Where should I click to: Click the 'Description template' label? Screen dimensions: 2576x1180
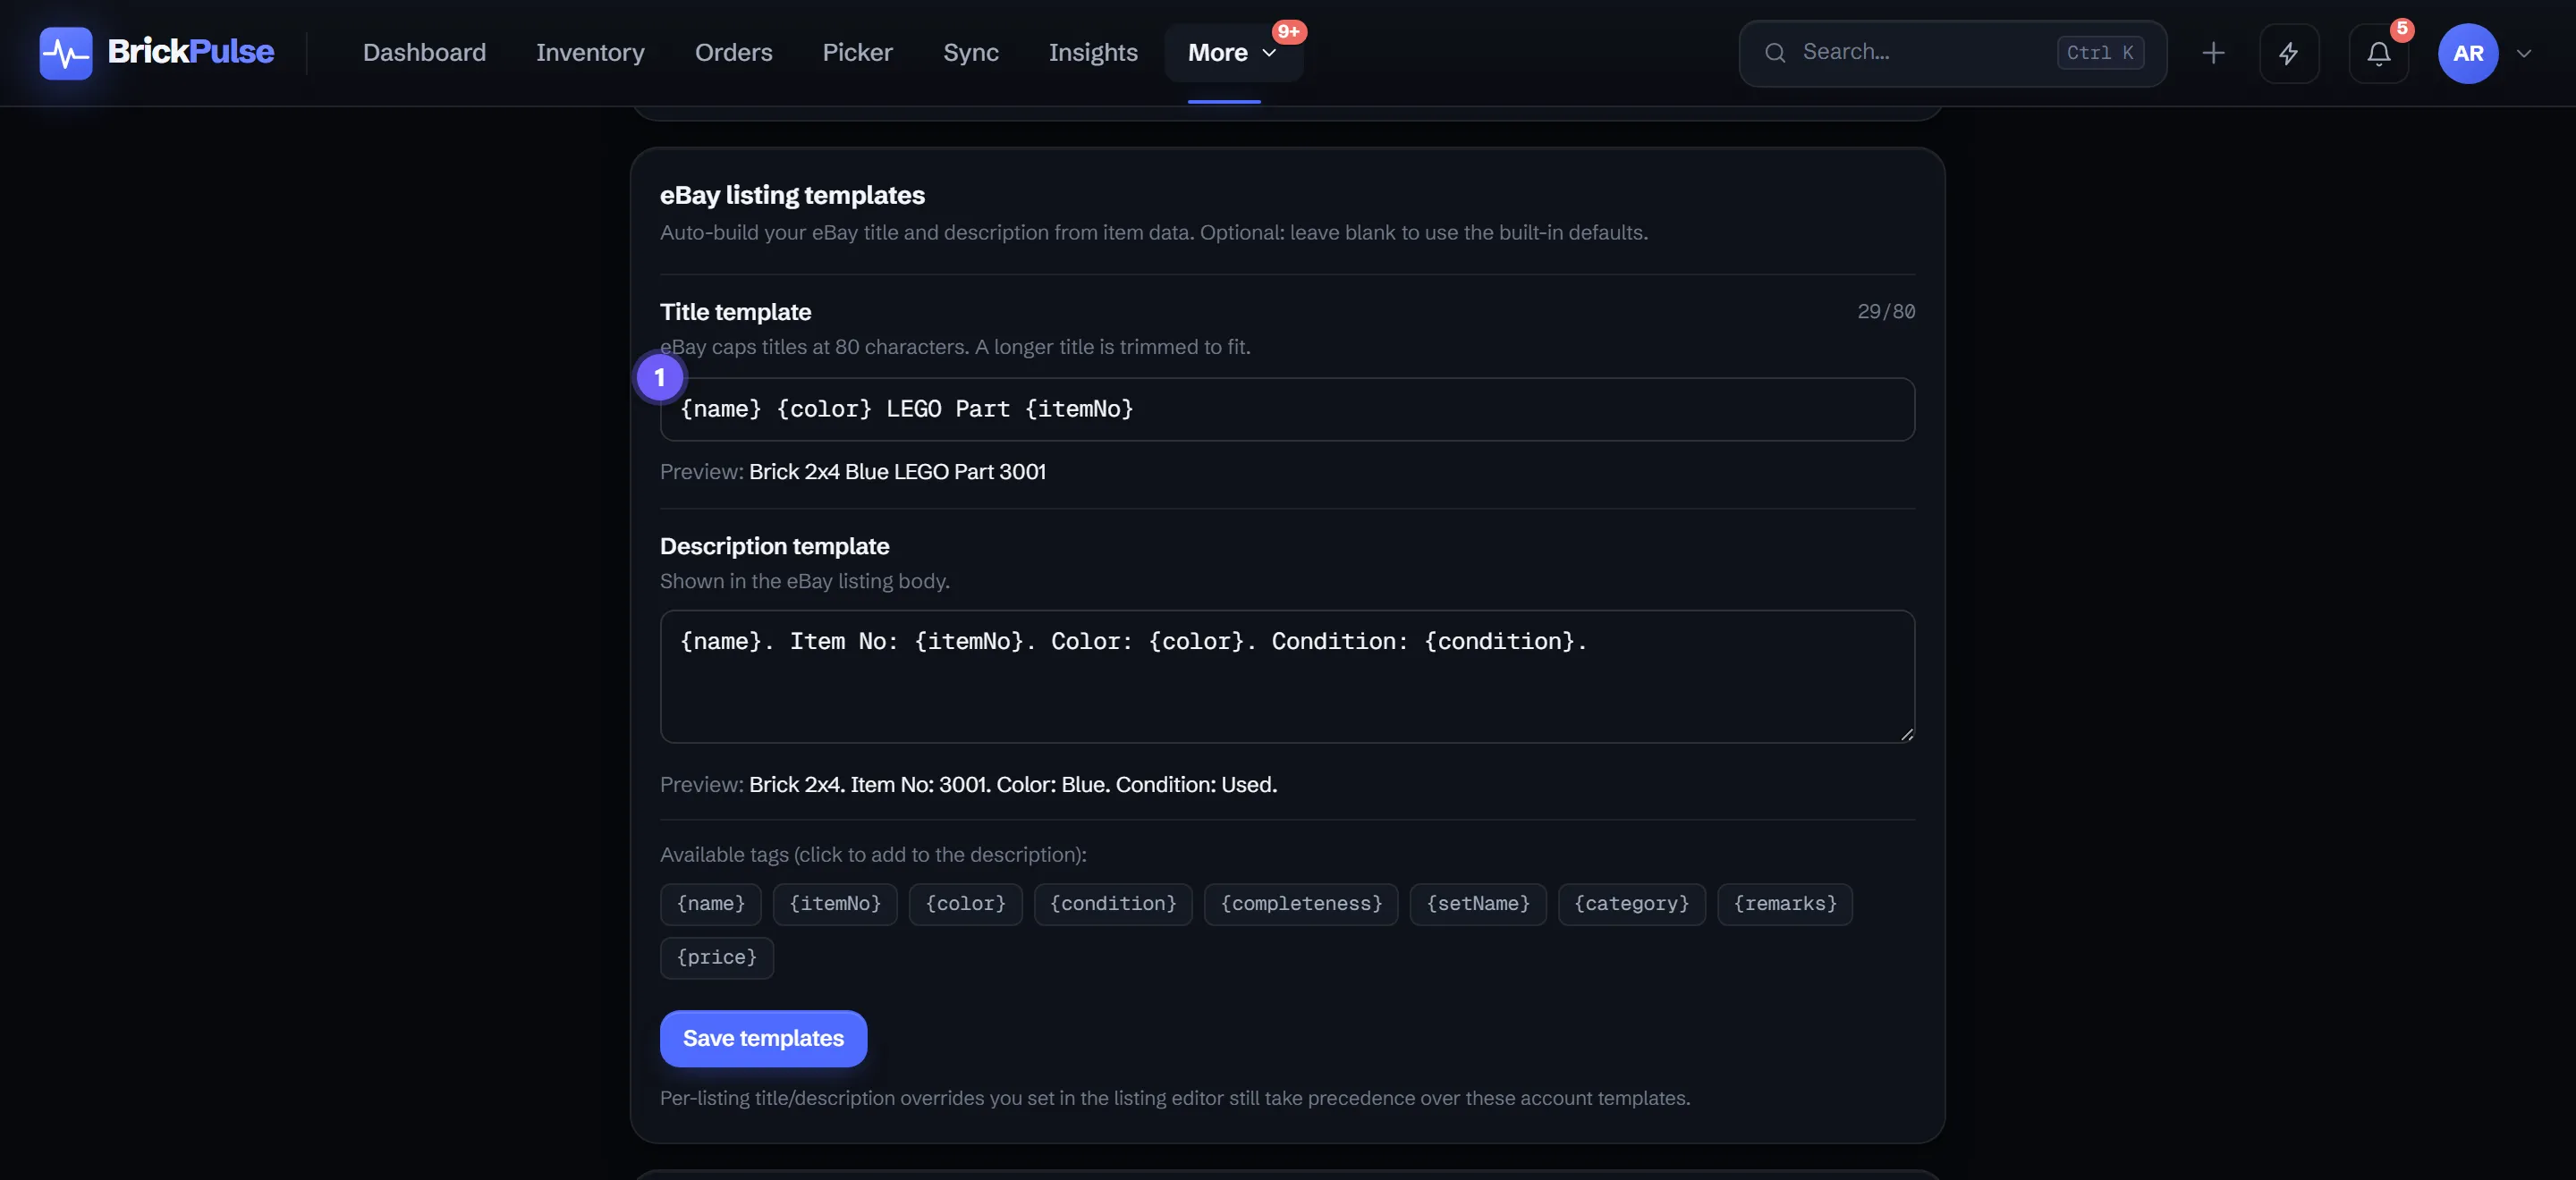click(x=774, y=546)
